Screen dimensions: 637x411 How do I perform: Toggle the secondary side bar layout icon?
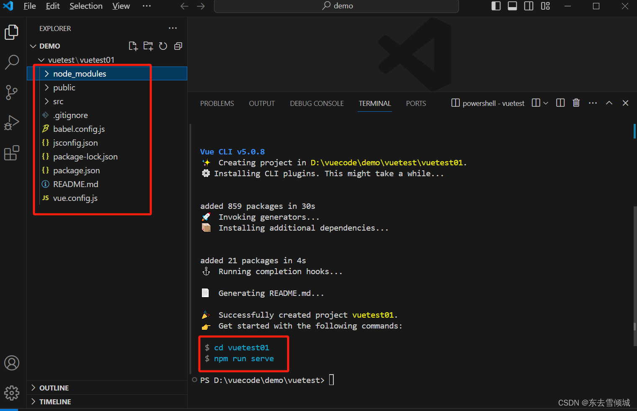pos(529,6)
